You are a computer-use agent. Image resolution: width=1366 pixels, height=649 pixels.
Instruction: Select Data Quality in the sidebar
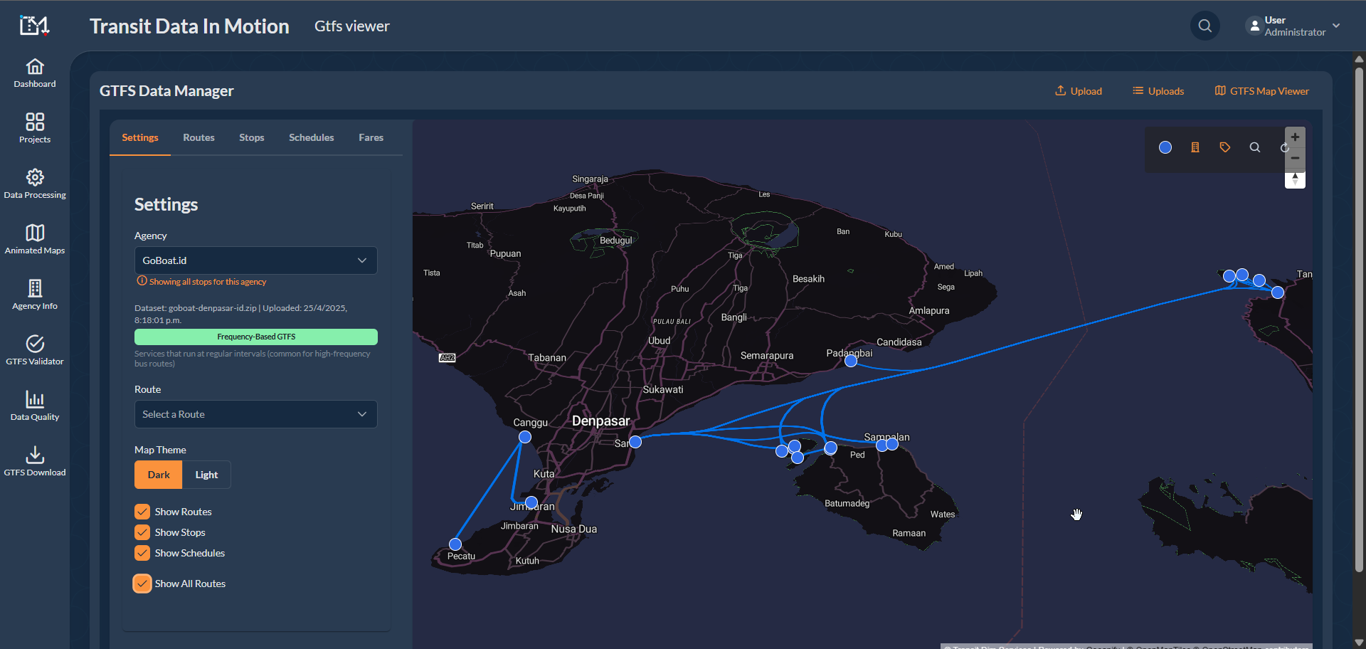[35, 405]
